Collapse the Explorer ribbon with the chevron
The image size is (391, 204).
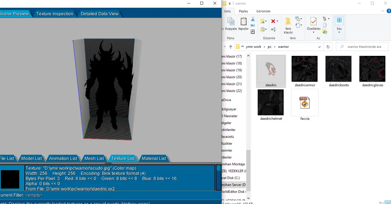coord(383,11)
